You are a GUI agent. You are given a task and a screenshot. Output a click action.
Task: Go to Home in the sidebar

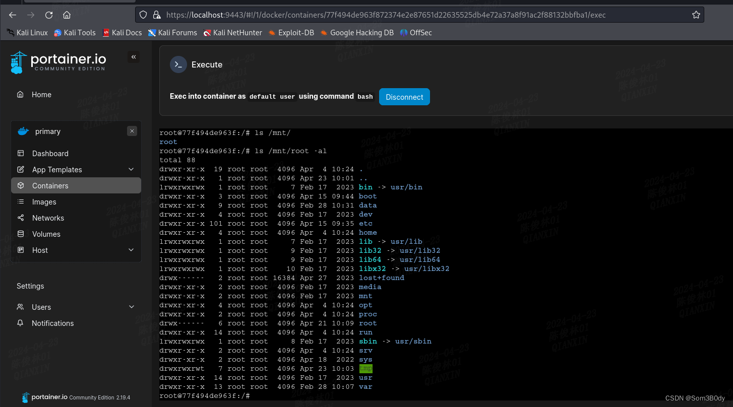tap(41, 95)
